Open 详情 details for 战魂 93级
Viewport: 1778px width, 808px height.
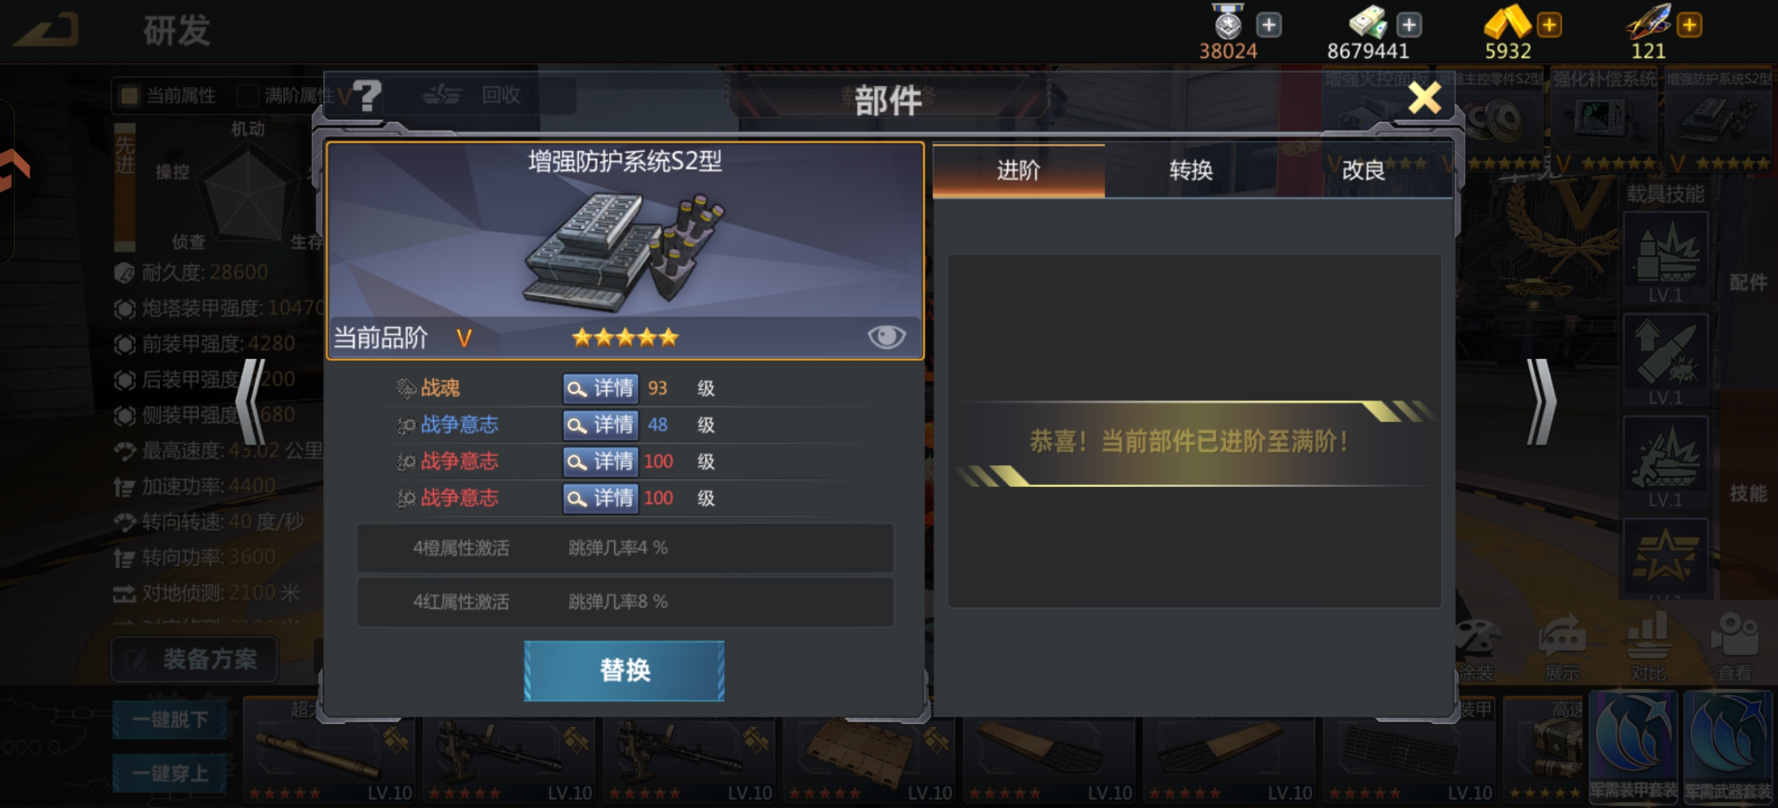[600, 388]
